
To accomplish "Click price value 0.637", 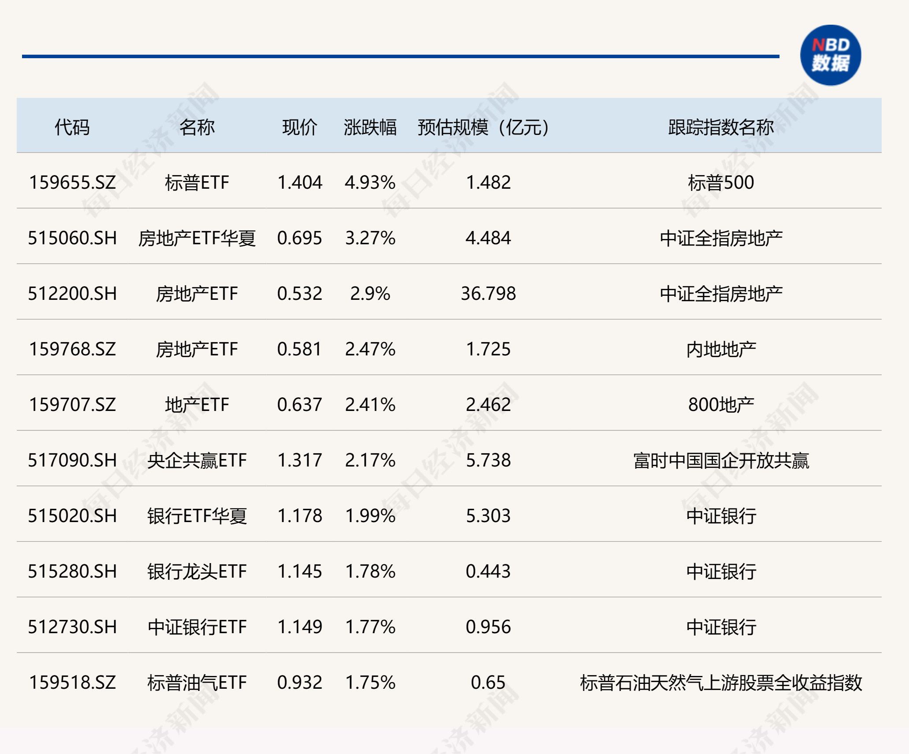I will pos(300,405).
